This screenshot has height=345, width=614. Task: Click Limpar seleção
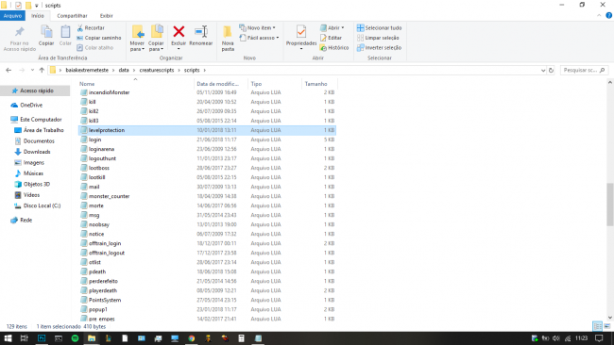point(378,38)
